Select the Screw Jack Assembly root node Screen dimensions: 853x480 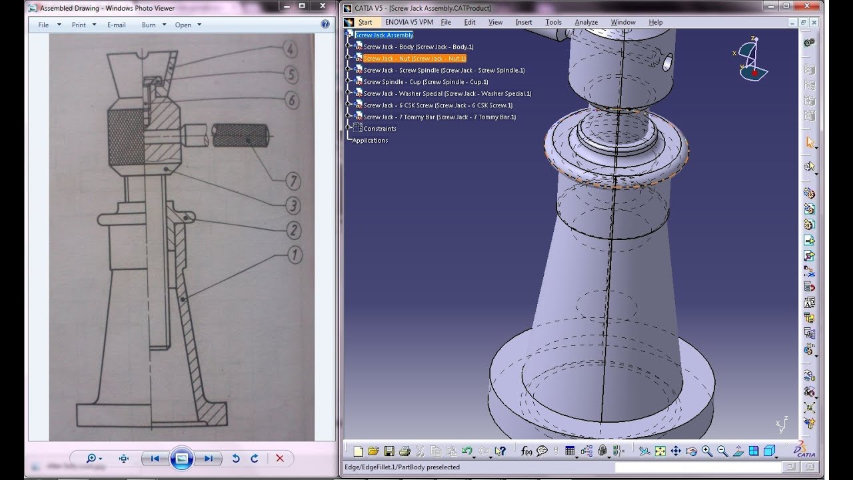384,35
